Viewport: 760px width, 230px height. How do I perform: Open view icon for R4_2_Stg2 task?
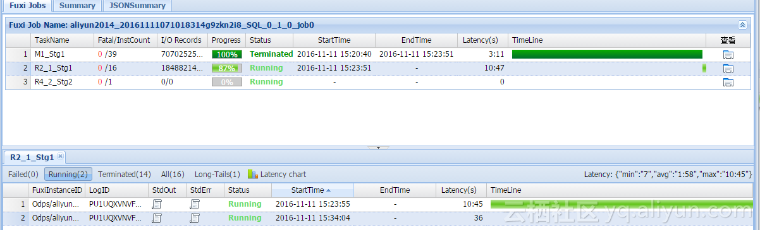coord(728,82)
